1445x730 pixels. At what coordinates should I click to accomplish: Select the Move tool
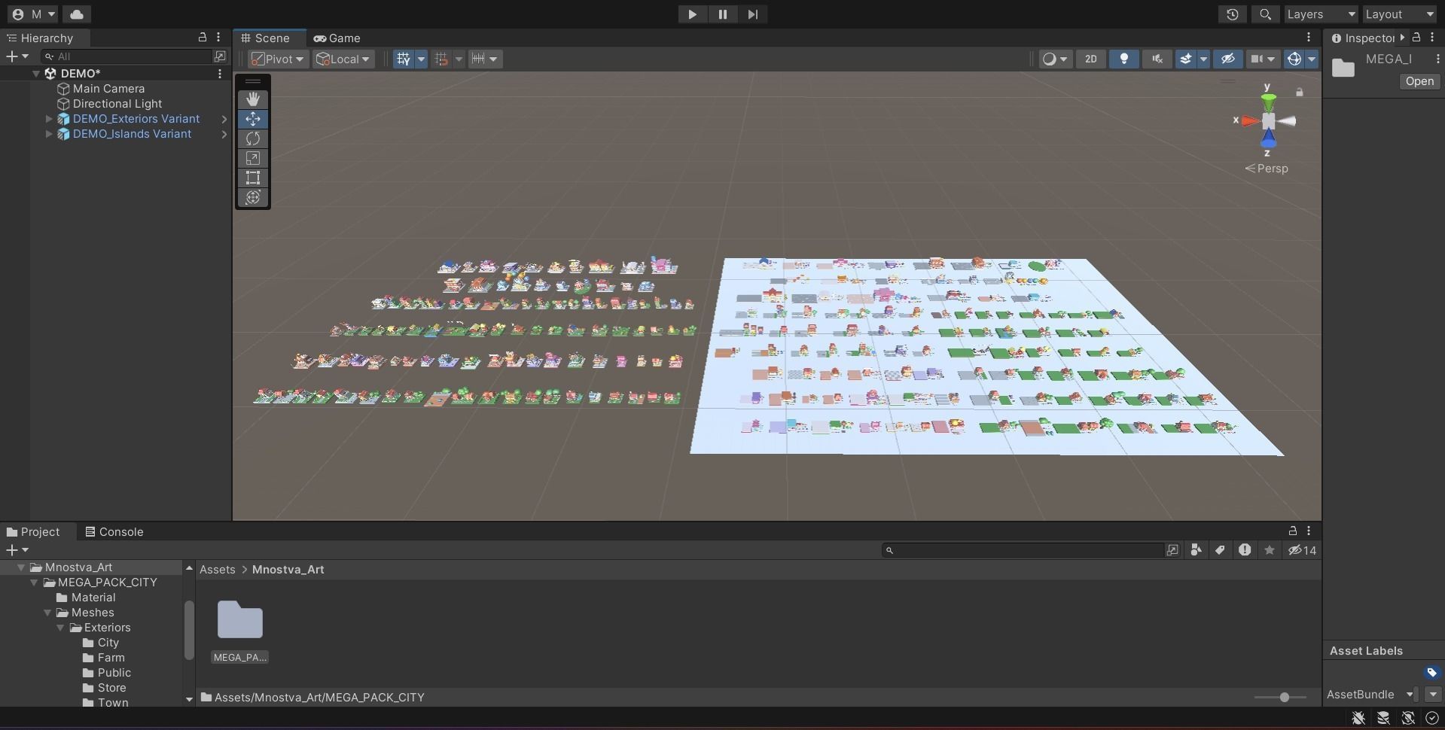point(253,119)
